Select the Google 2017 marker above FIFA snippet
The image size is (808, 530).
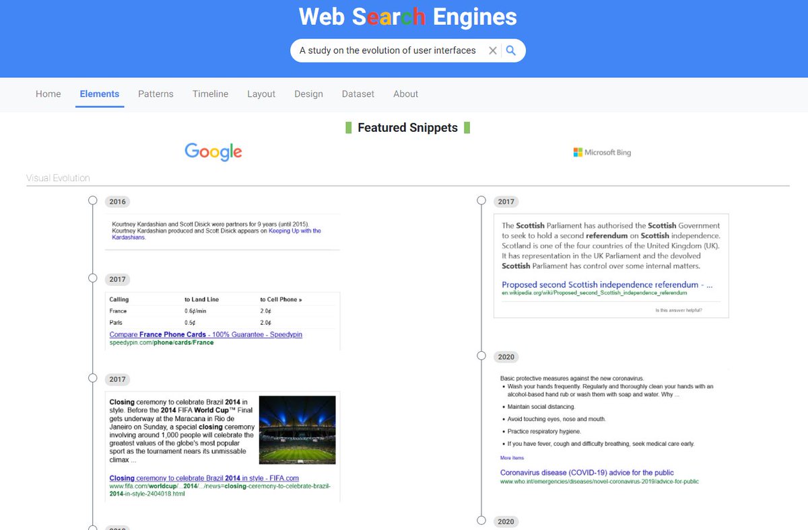pyautogui.click(x=93, y=379)
